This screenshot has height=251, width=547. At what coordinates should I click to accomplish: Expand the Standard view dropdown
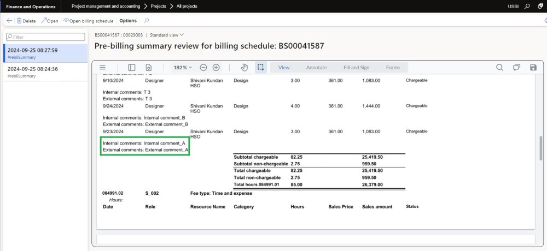pos(167,35)
